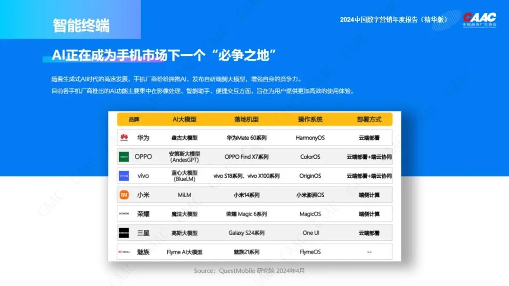Click the Meizu logo

click(124, 252)
